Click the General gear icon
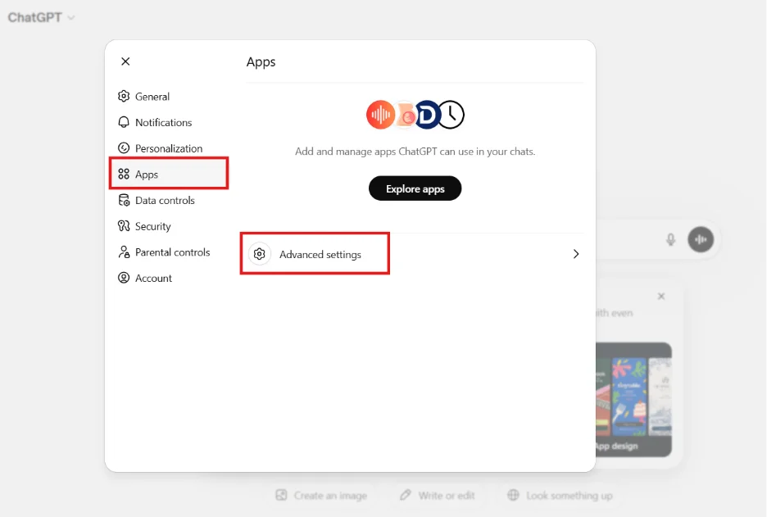The width and height of the screenshot is (767, 517). pos(124,96)
